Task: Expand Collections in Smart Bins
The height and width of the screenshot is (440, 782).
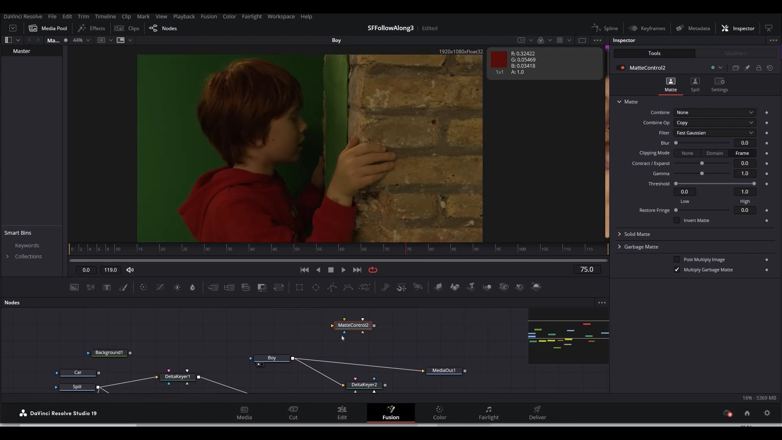Action: click(x=7, y=257)
